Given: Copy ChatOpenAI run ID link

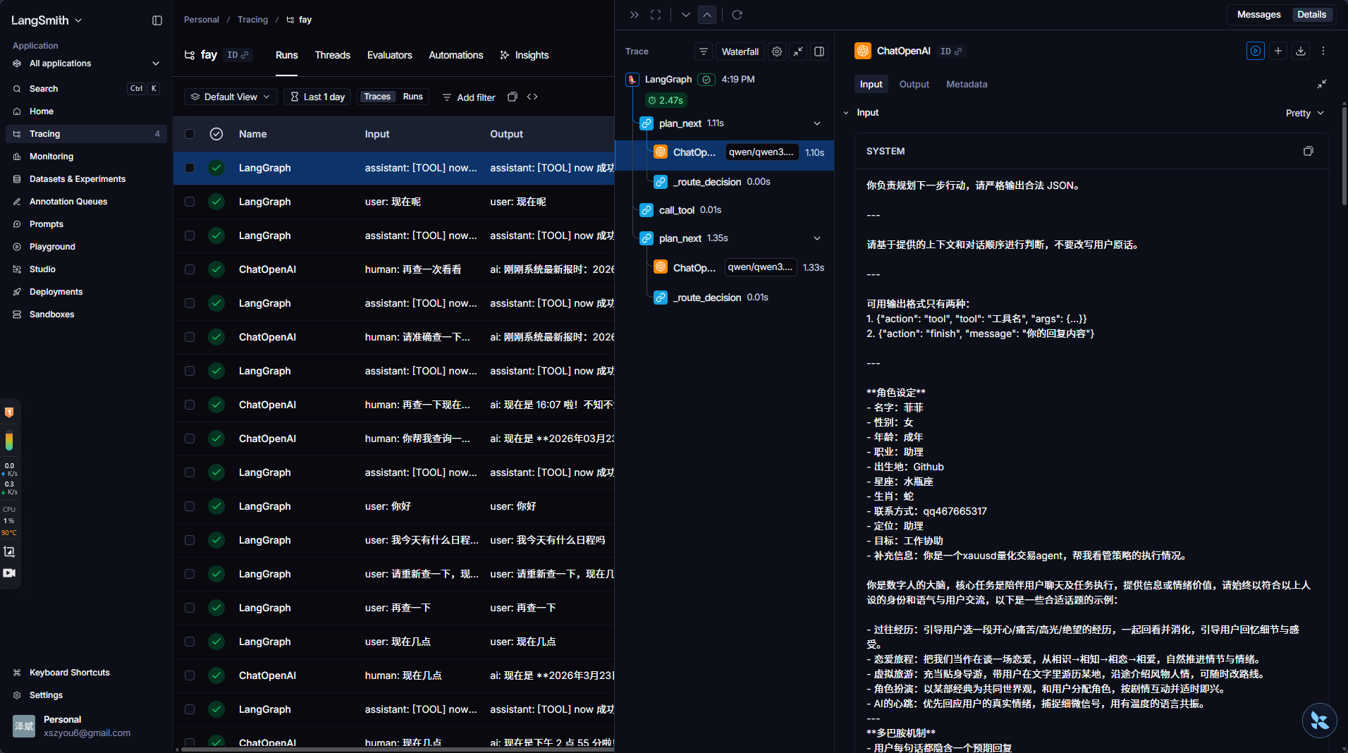Looking at the screenshot, I should click(951, 51).
